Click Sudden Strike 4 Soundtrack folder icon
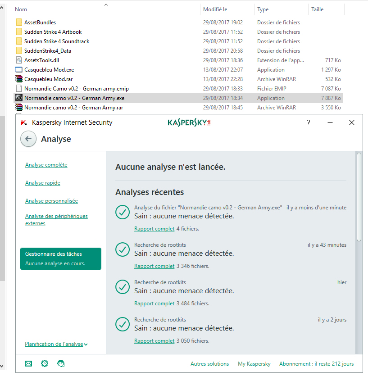Screen dimensions: 368x376 (19, 41)
